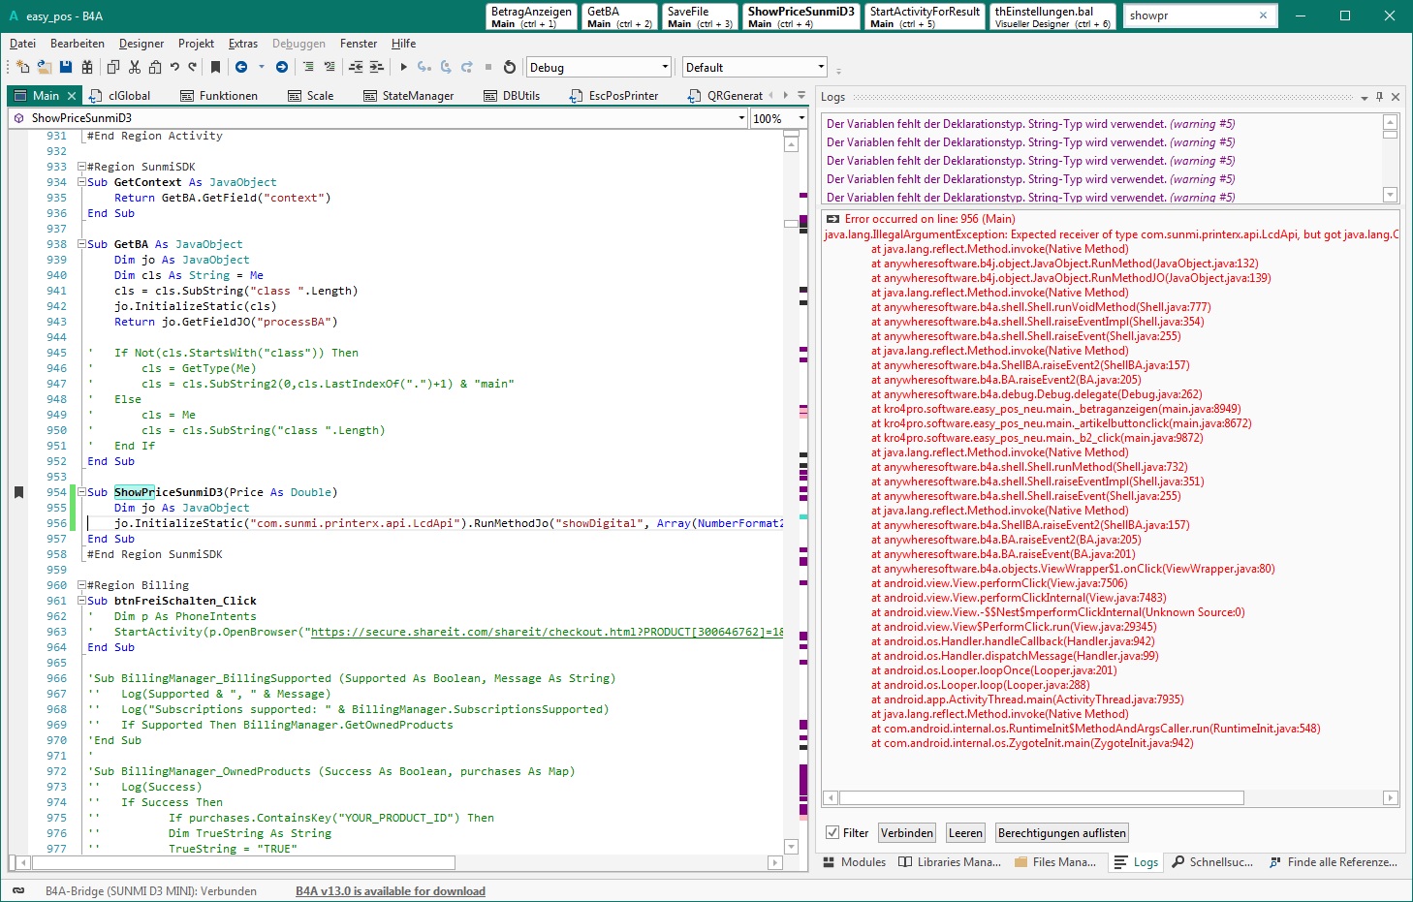Open the B4A v13.0 download link
The image size is (1413, 902).
[390, 891]
